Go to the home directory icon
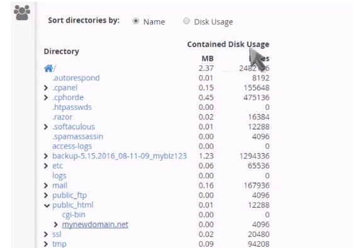Viewport: 353px width, 248px height. (x=48, y=68)
